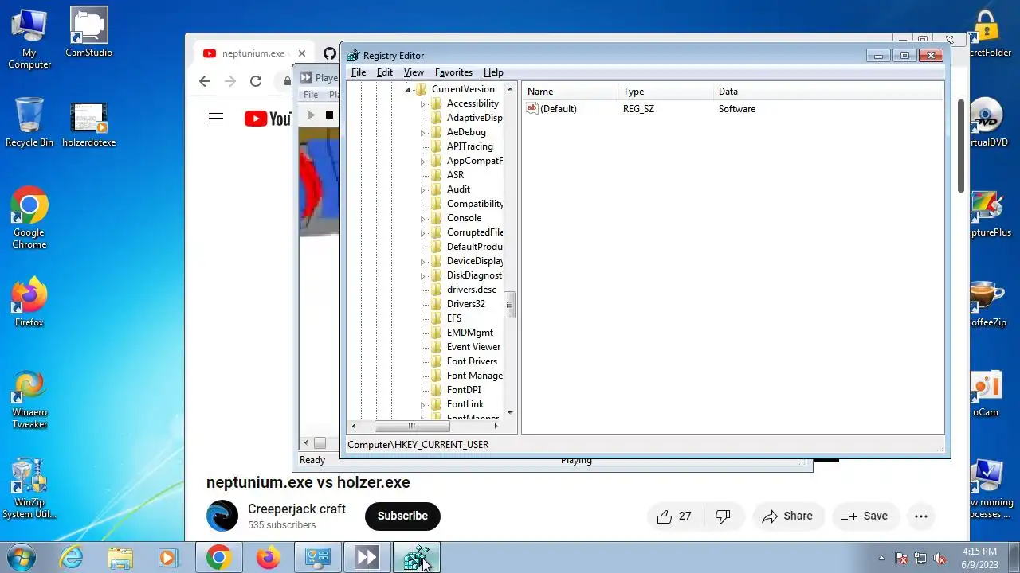Viewport: 1020px width, 573px height.
Task: Click the YouTube dislike button
Action: tap(723, 516)
